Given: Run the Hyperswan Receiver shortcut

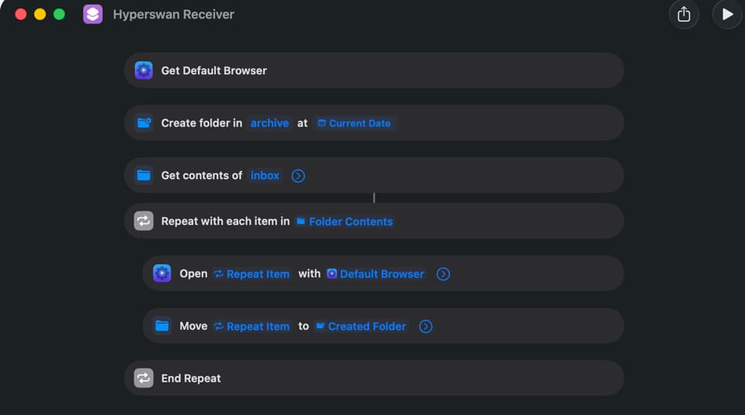Looking at the screenshot, I should pos(727,15).
